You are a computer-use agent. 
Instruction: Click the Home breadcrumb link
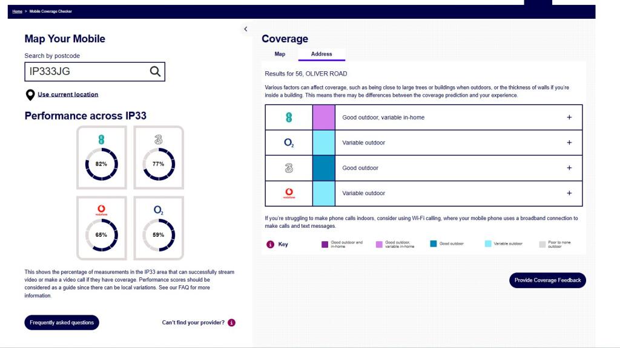16,11
